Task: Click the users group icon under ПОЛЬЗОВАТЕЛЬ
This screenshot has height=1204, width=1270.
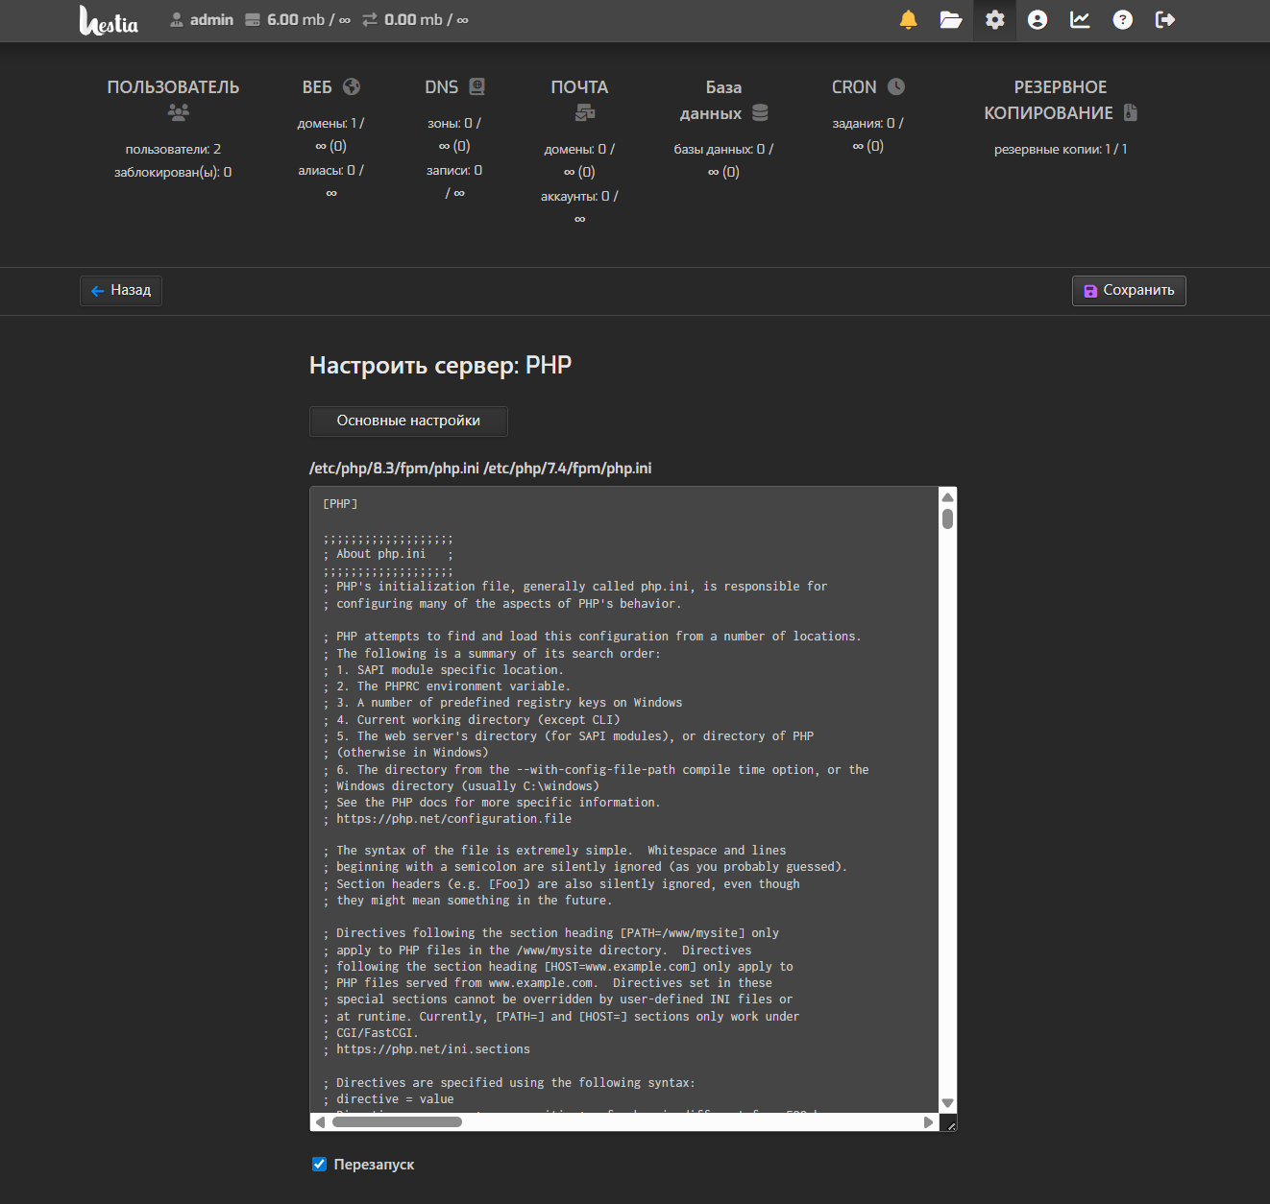Action: click(x=178, y=112)
